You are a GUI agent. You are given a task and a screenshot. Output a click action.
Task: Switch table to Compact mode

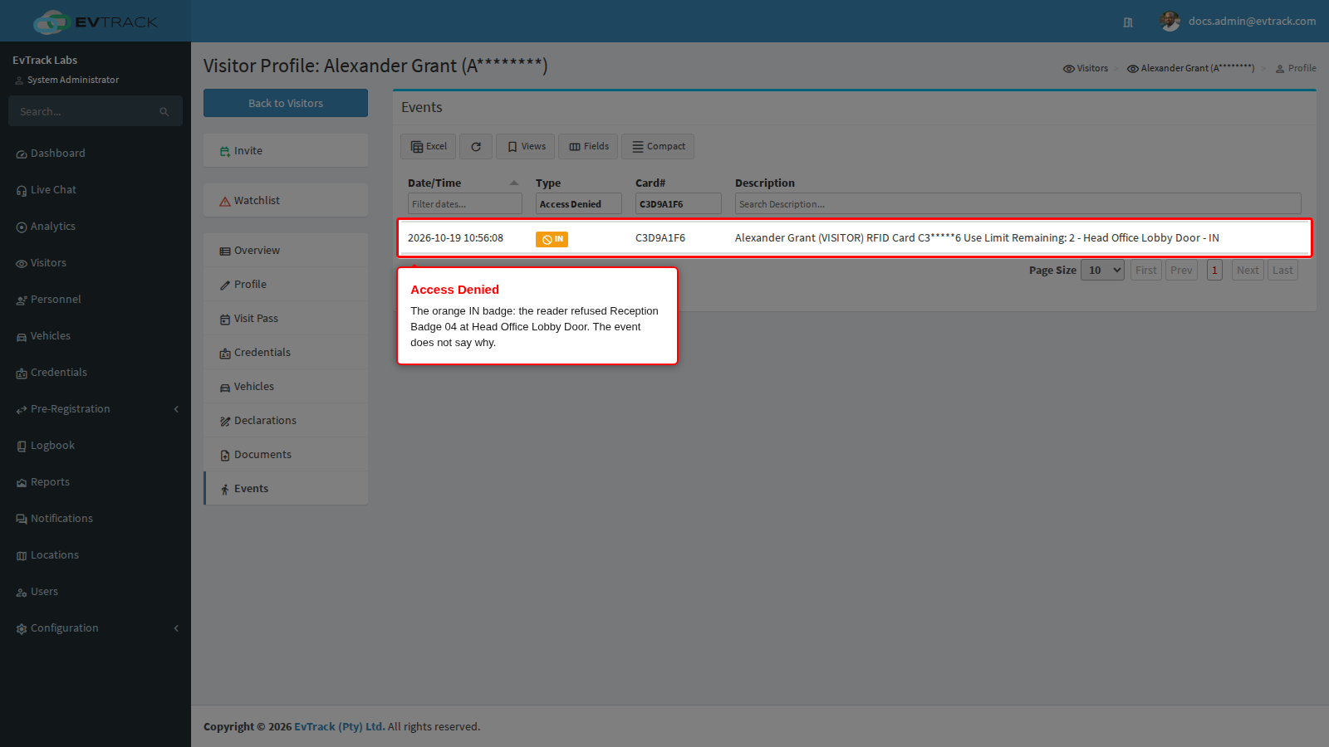[658, 147]
